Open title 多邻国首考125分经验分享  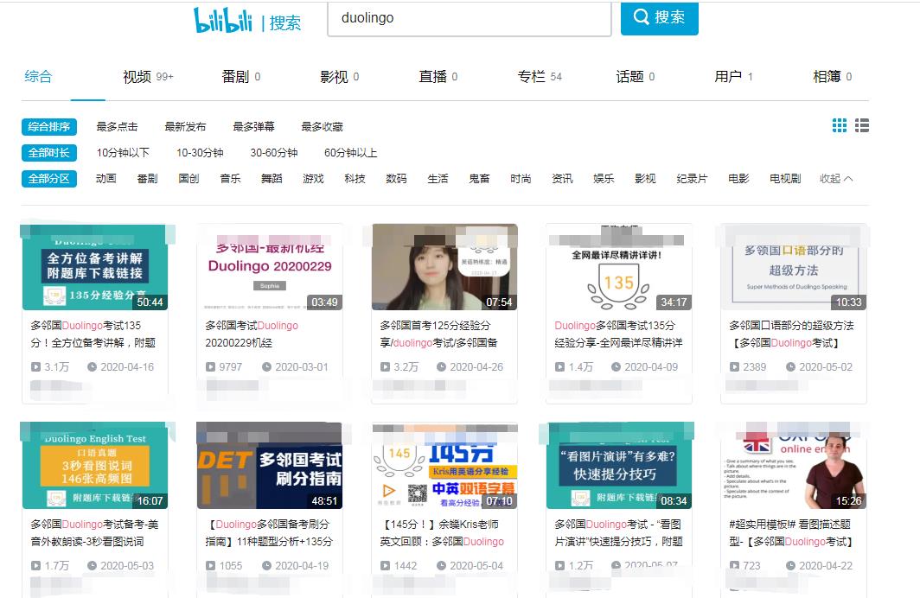[x=439, y=334]
